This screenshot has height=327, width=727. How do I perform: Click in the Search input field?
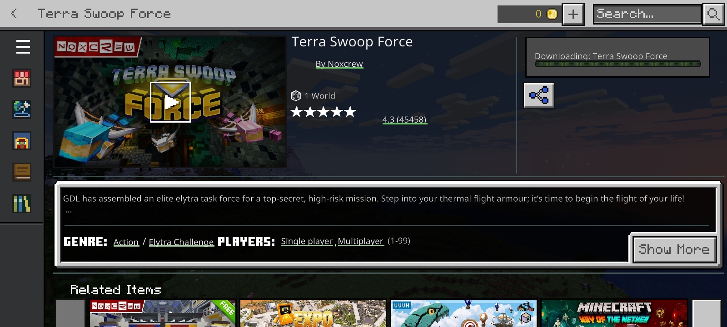pos(647,14)
